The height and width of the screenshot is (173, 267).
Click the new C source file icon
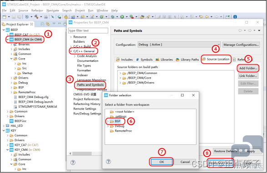point(92,17)
